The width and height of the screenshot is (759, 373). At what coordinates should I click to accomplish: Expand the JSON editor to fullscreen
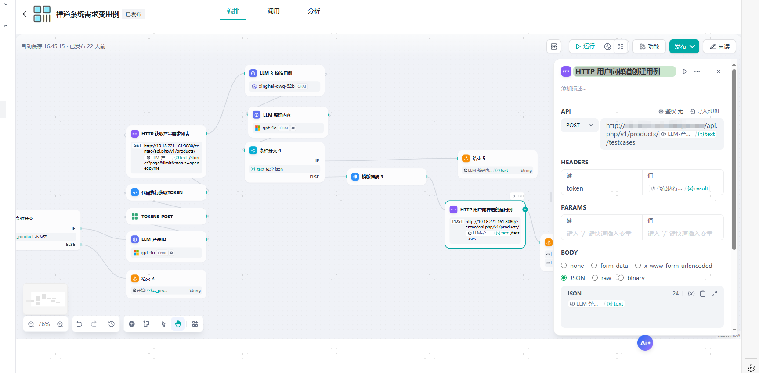(714, 294)
